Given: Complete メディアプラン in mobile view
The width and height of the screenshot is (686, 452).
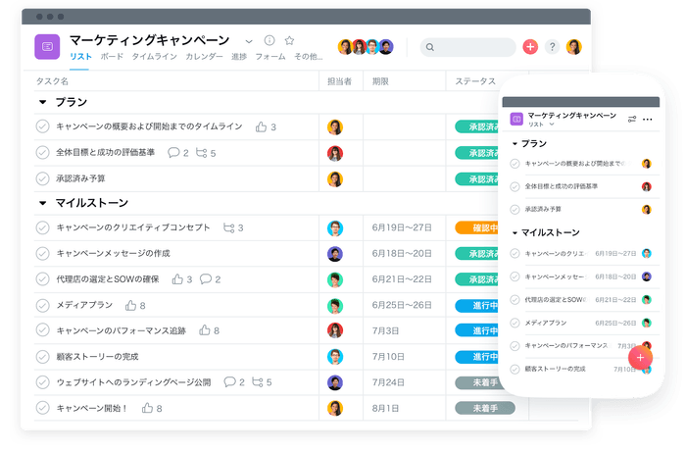Looking at the screenshot, I should pos(514,323).
